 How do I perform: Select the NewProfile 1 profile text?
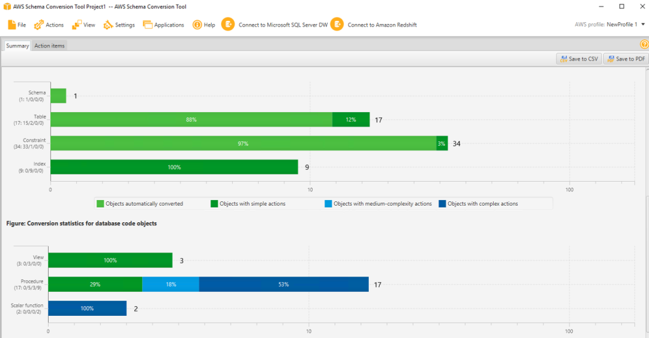tap(622, 25)
